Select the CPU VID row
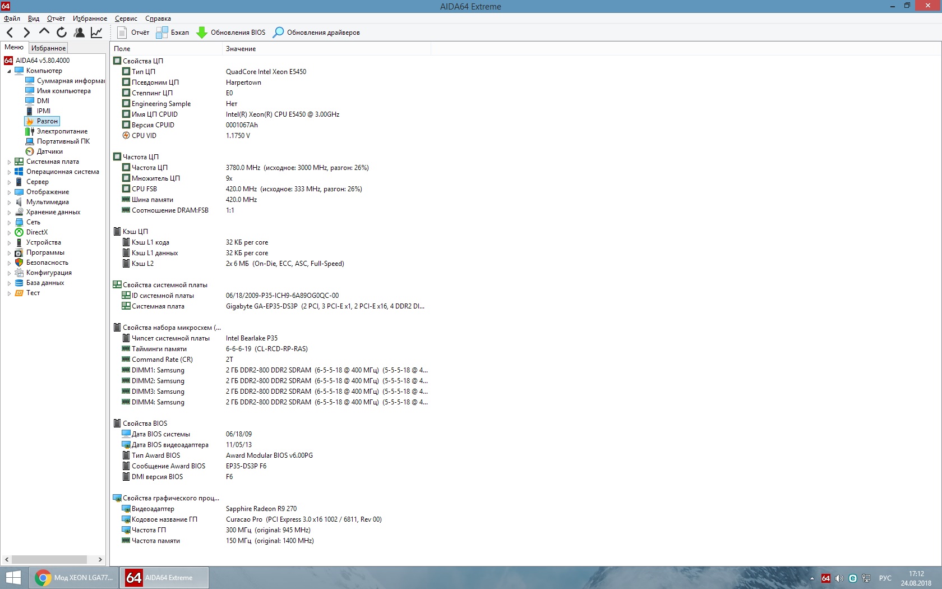Image resolution: width=942 pixels, height=589 pixels. [271, 136]
